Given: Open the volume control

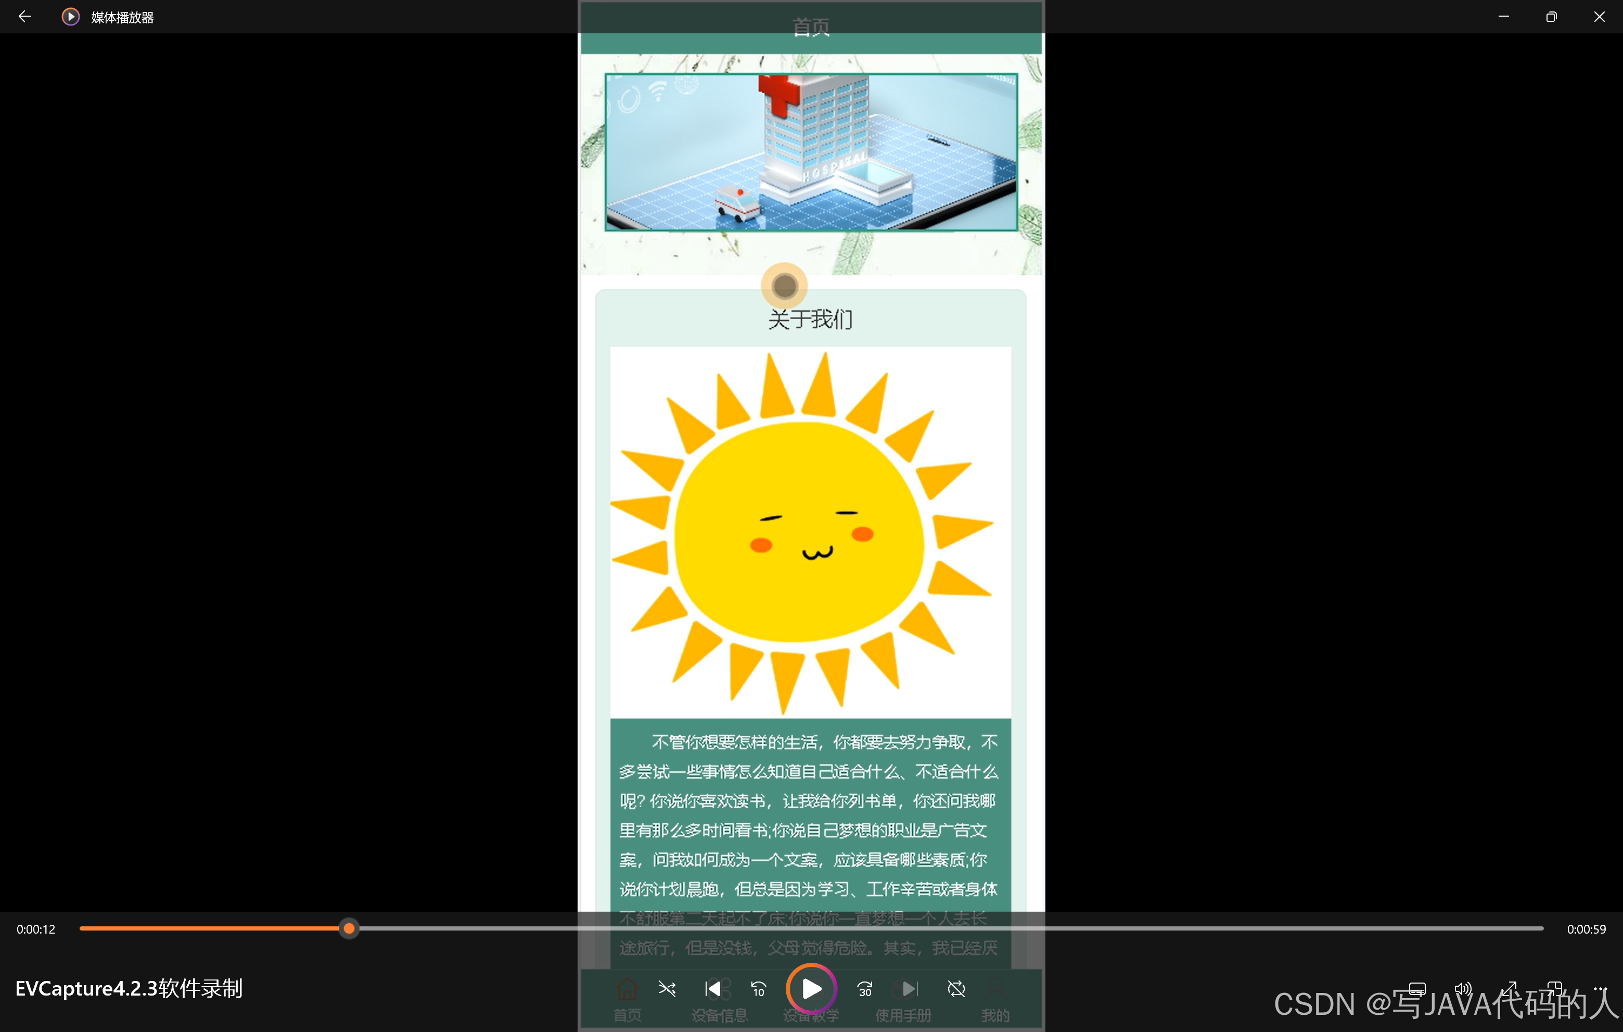Looking at the screenshot, I should (1463, 989).
